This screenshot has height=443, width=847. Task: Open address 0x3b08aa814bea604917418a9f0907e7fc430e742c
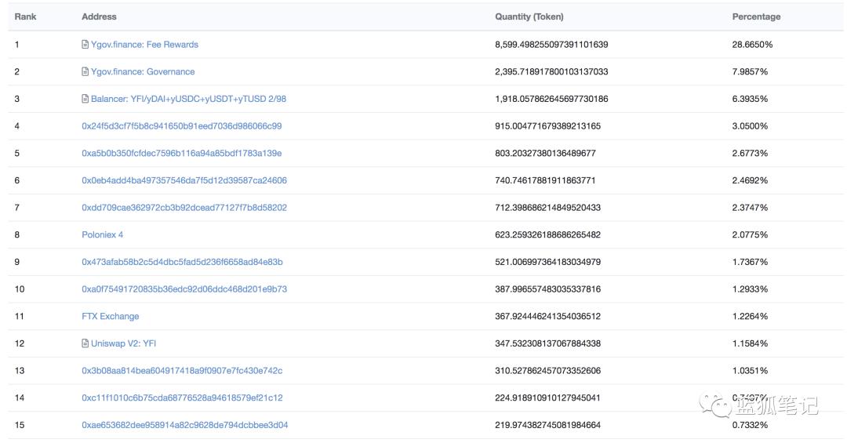(182, 371)
